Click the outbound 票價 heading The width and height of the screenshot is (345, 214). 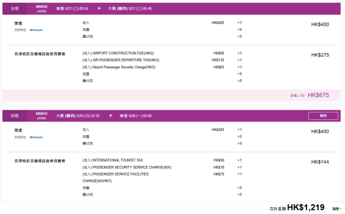[x=18, y=24]
